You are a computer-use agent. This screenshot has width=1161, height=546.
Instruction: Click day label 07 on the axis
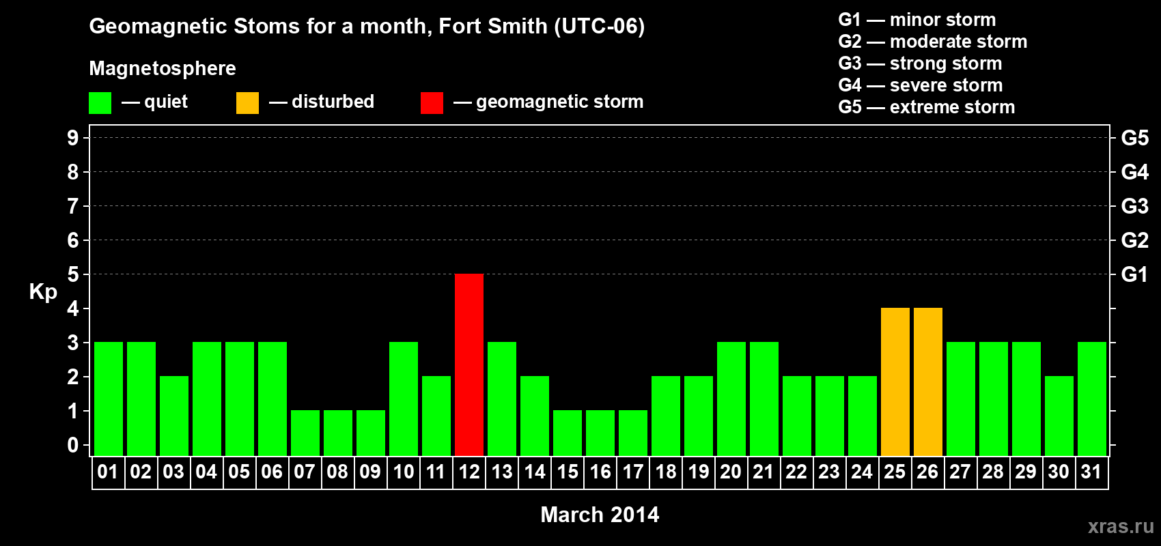tap(305, 472)
